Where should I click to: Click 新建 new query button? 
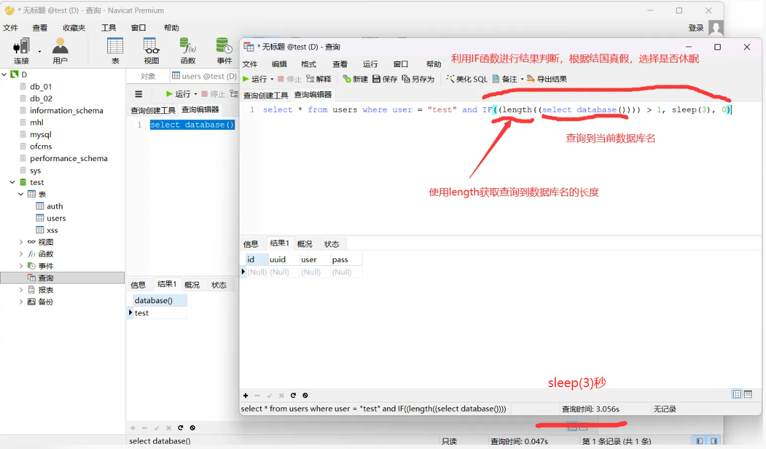(x=355, y=79)
